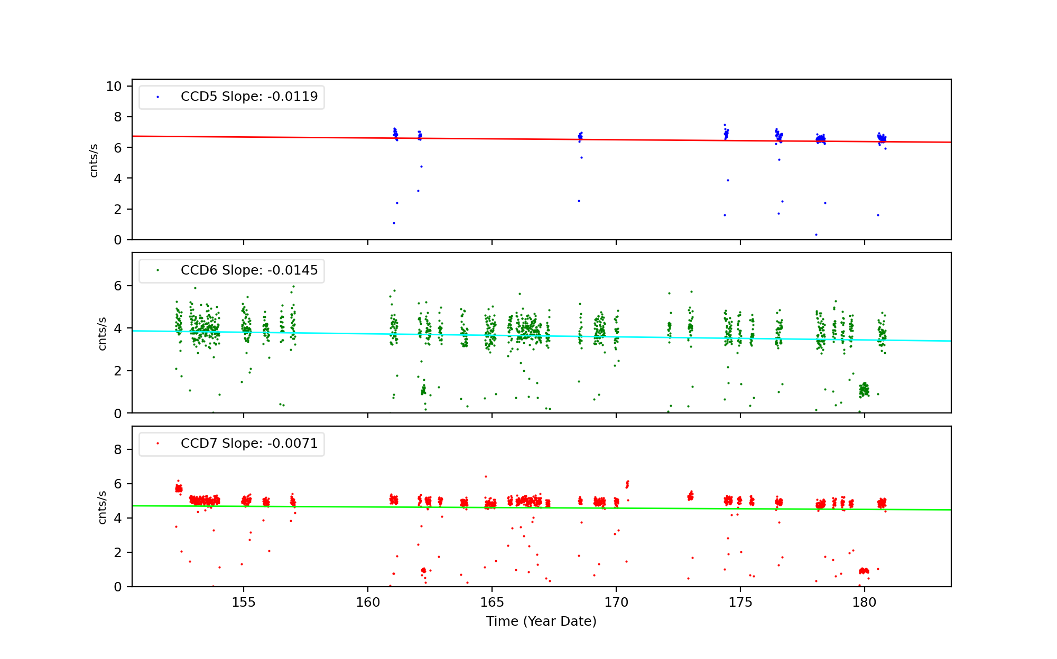Click the 160 x-axis tick label
This screenshot has width=1057, height=659.
coord(368,602)
